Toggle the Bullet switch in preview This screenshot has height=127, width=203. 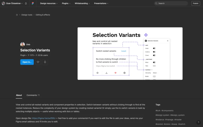(x=154, y=76)
